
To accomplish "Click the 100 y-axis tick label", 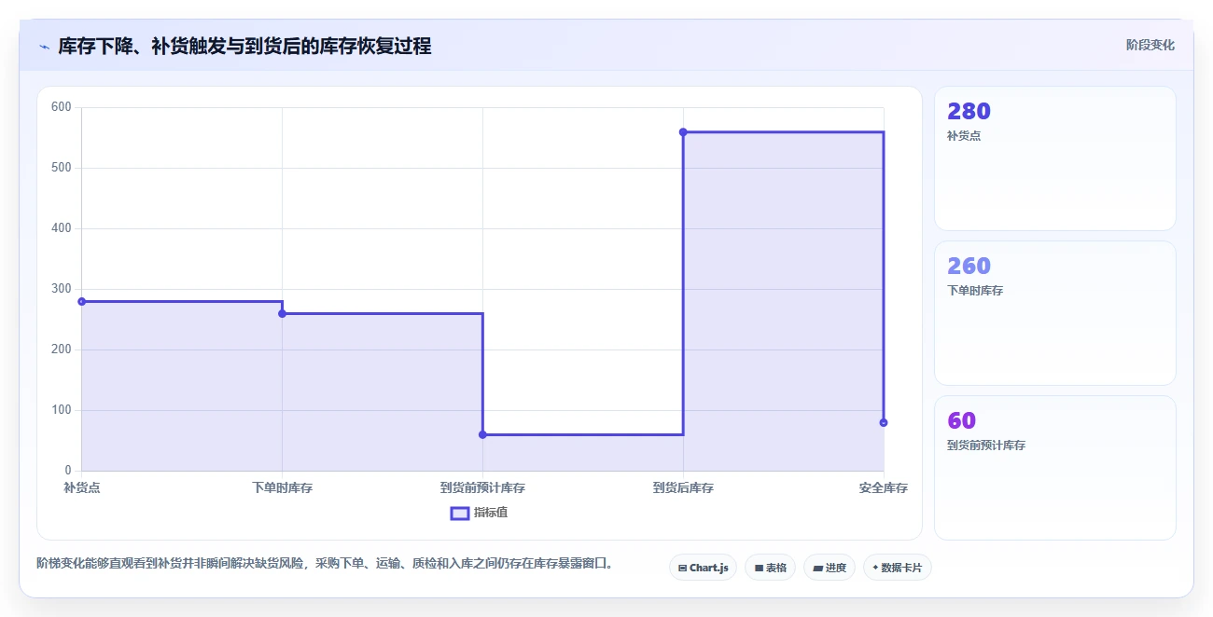I will pos(62,410).
